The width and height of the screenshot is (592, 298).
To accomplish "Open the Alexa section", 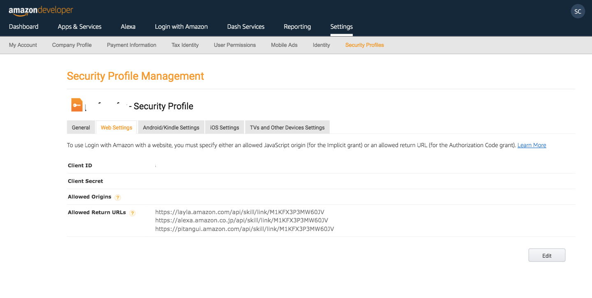I will click(128, 27).
